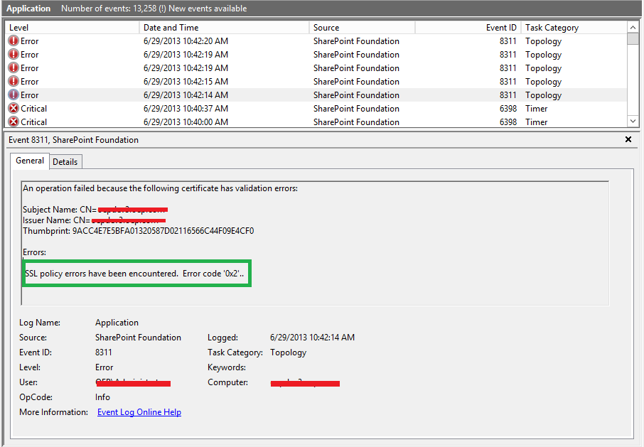
Task: Click the SSL policy errors message text
Action: point(134,274)
